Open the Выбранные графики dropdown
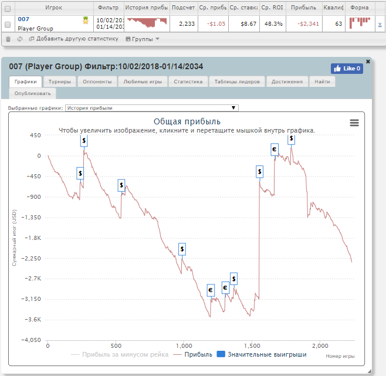Viewport: 386px width, 376px height. 151,108
